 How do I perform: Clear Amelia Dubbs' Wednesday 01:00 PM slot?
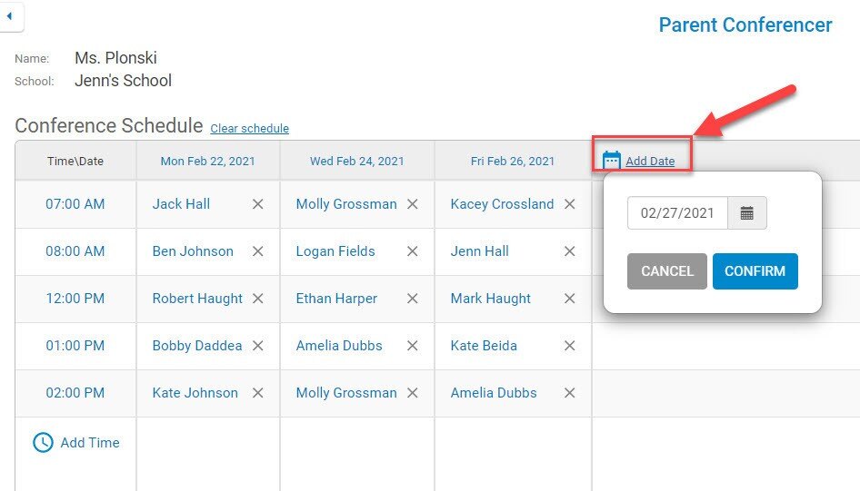tap(413, 346)
